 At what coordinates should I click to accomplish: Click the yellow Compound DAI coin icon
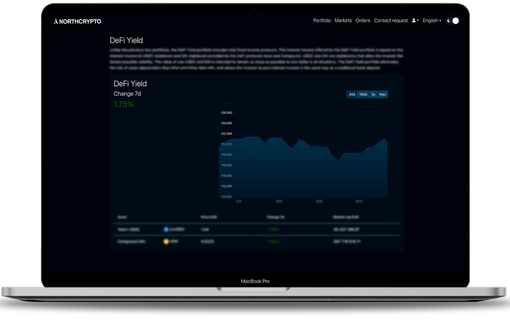tap(166, 241)
